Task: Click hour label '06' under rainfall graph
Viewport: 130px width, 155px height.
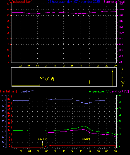Action: tap(38, 151)
